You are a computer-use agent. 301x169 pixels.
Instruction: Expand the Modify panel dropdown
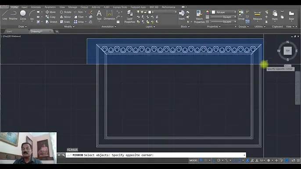(69, 27)
